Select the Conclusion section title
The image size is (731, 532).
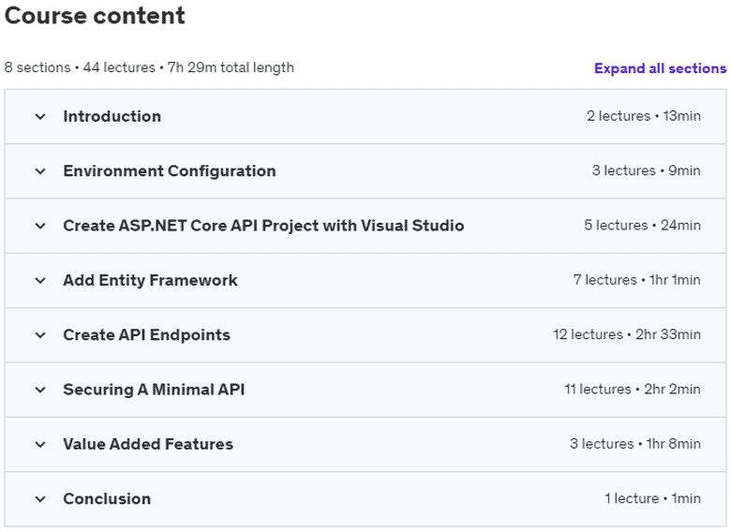pos(107,498)
